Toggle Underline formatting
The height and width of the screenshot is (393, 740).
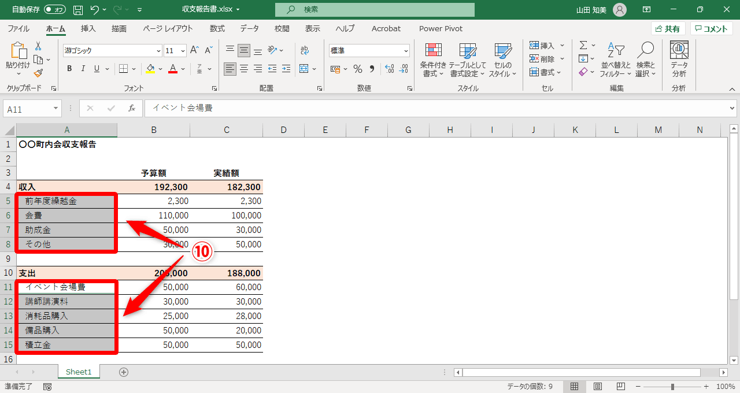(97, 69)
